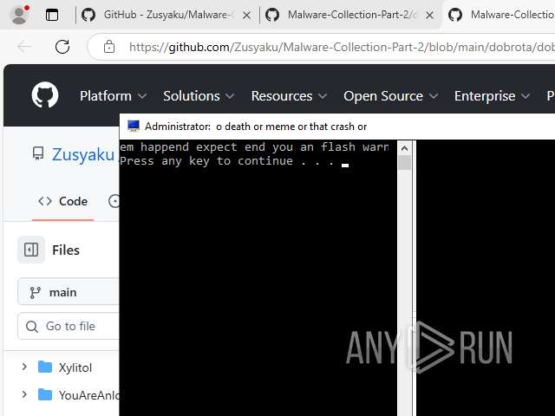Image resolution: width=555 pixels, height=416 pixels.
Task: Click the Files heading text
Action: [66, 250]
